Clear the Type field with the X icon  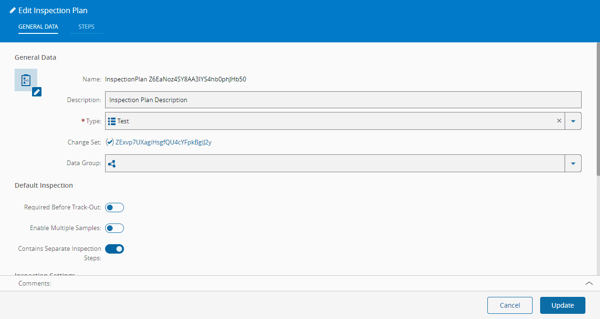point(559,121)
